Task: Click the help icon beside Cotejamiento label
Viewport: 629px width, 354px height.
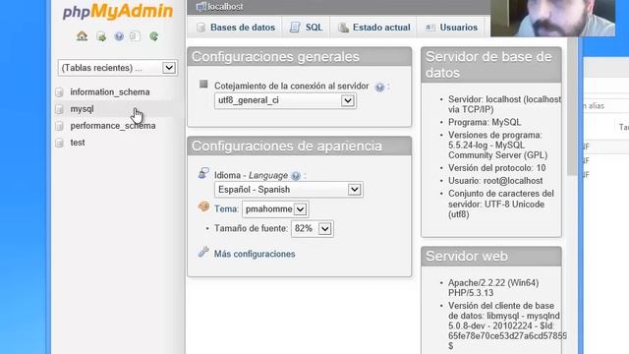Action: tap(379, 87)
